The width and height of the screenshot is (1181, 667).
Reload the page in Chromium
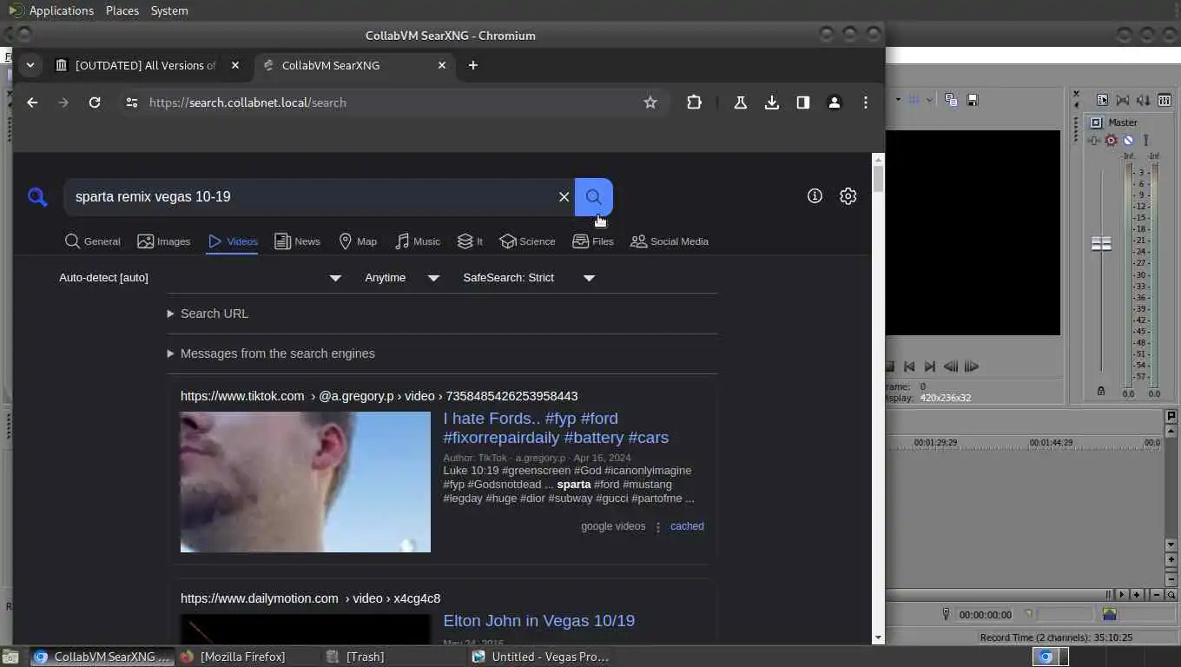(95, 102)
